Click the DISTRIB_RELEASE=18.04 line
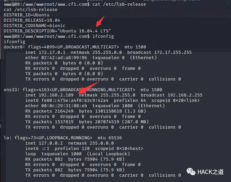 (32, 20)
